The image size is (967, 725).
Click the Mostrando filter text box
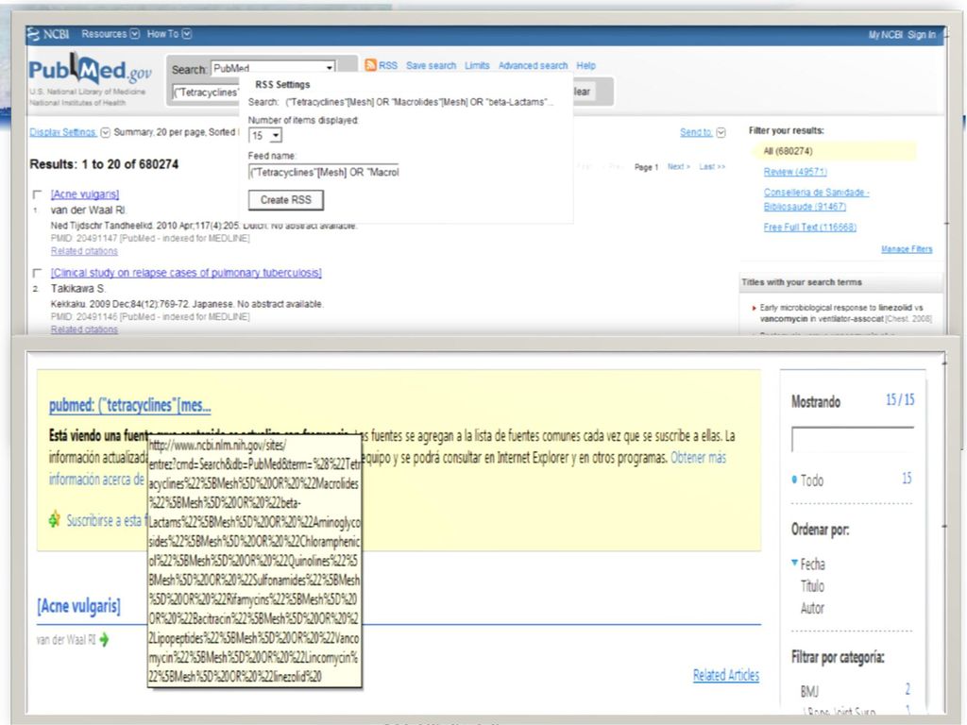[852, 439]
